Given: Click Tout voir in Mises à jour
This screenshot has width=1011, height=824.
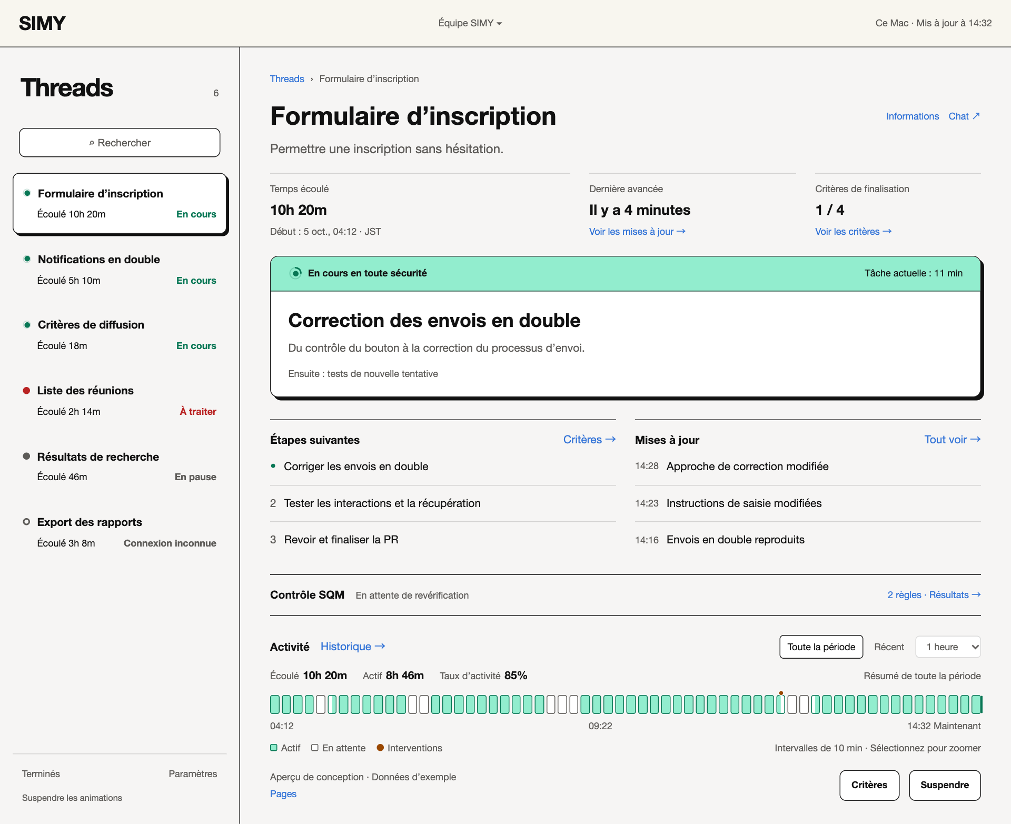Looking at the screenshot, I should 953,440.
